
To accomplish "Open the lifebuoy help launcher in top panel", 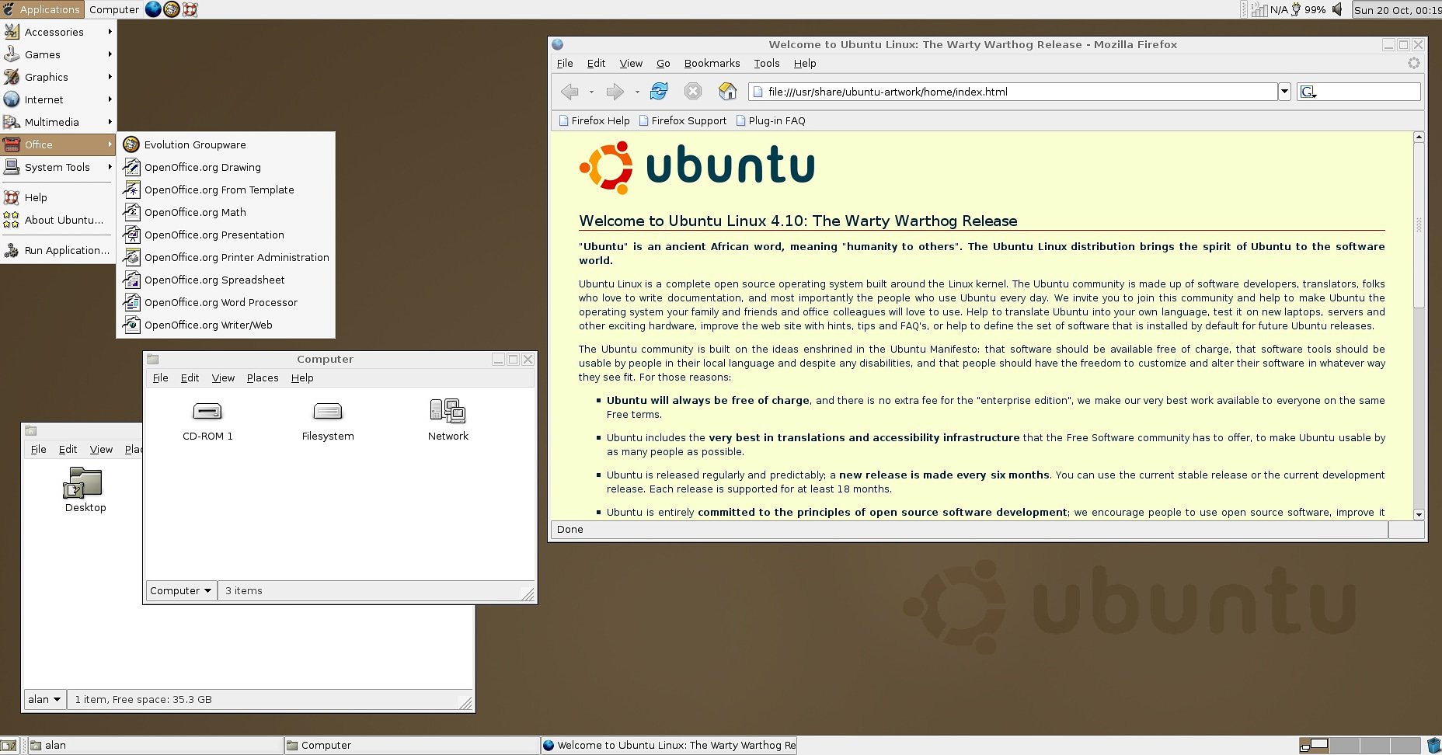I will pyautogui.click(x=190, y=9).
